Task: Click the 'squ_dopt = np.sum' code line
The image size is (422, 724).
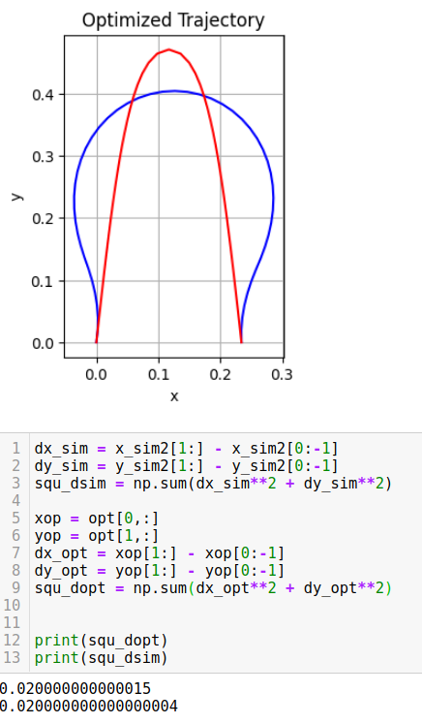Action: pos(213,588)
